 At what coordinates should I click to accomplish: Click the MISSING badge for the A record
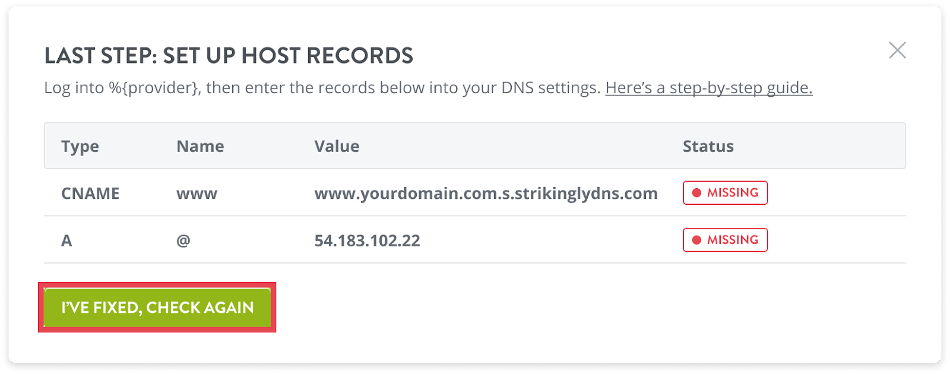tap(725, 240)
